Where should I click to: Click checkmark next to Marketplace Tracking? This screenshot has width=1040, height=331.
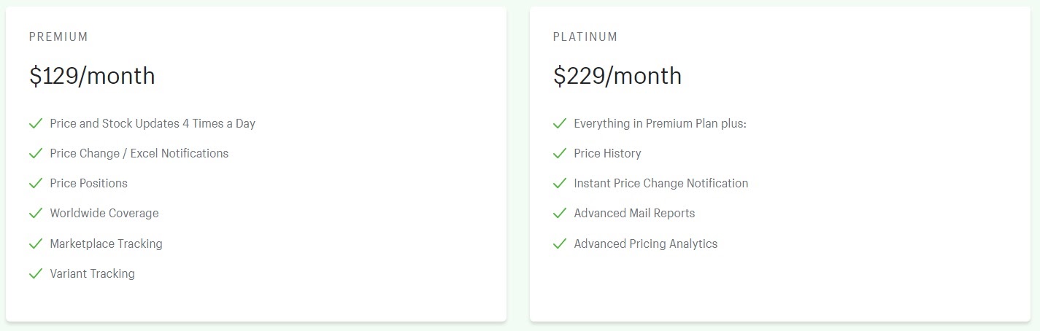(36, 244)
